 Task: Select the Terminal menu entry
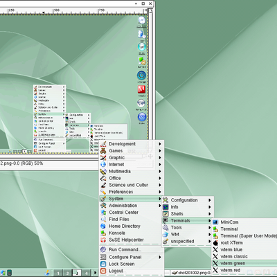pyautogui.click(x=244, y=229)
